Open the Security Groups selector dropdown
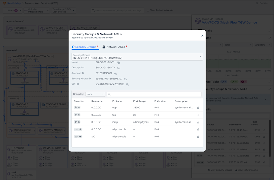 [137, 56]
